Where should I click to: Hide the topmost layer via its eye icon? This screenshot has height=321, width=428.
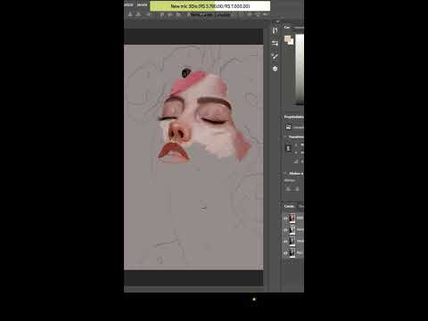(285, 218)
